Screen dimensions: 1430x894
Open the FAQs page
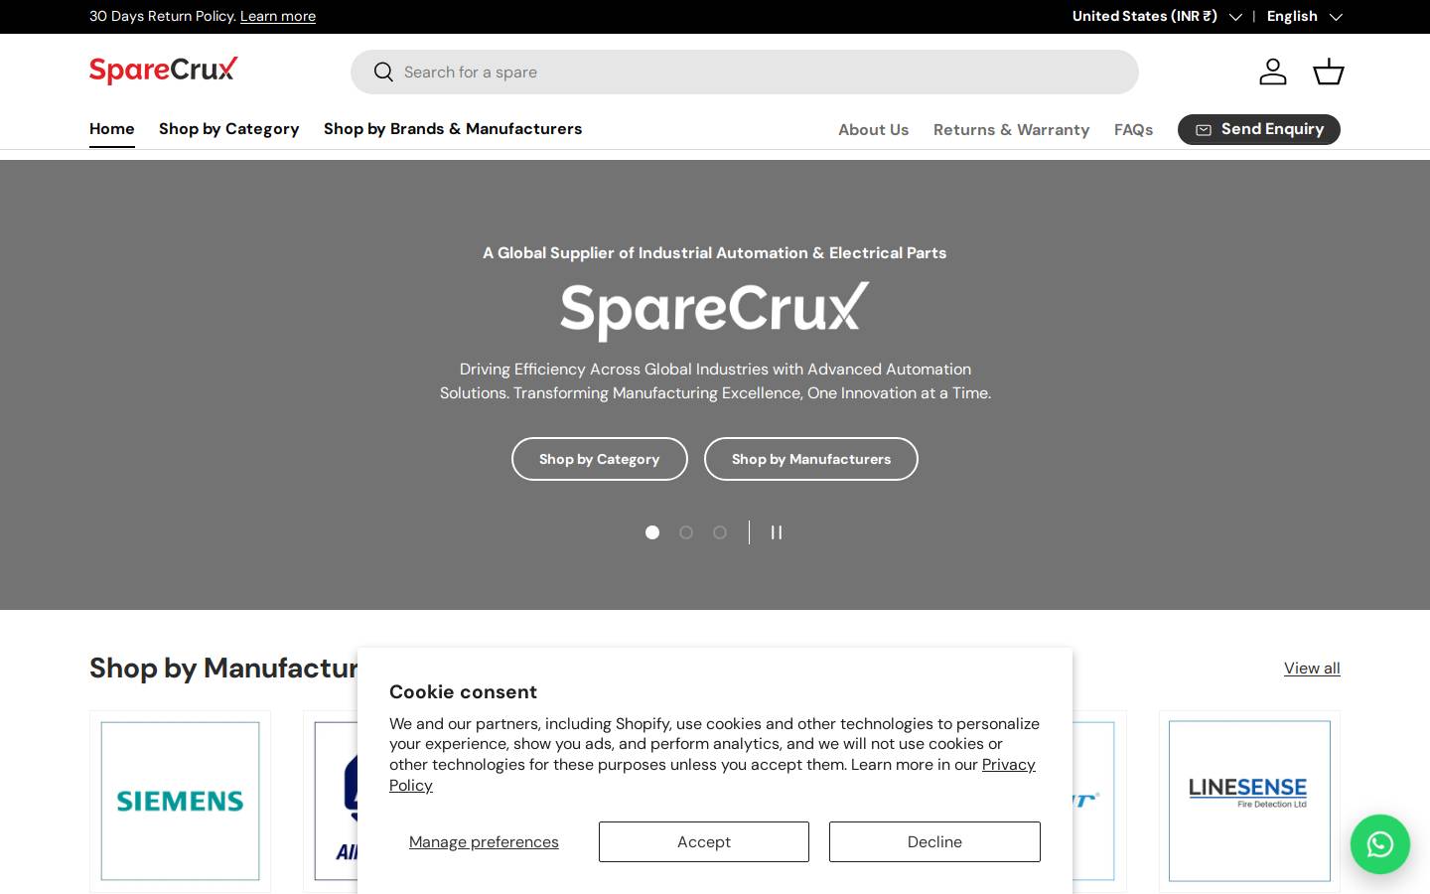click(x=1134, y=130)
